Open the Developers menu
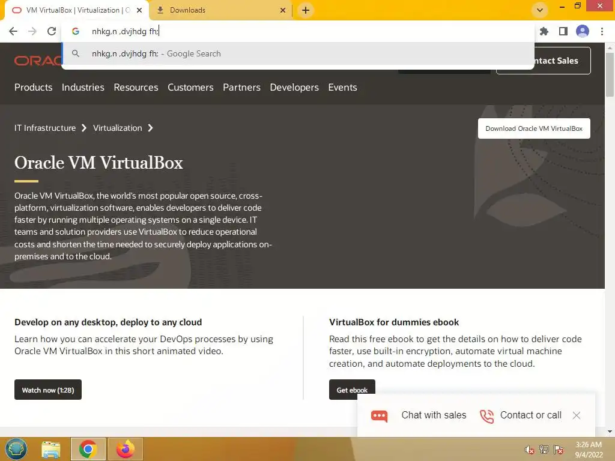The width and height of the screenshot is (615, 461). tap(294, 88)
